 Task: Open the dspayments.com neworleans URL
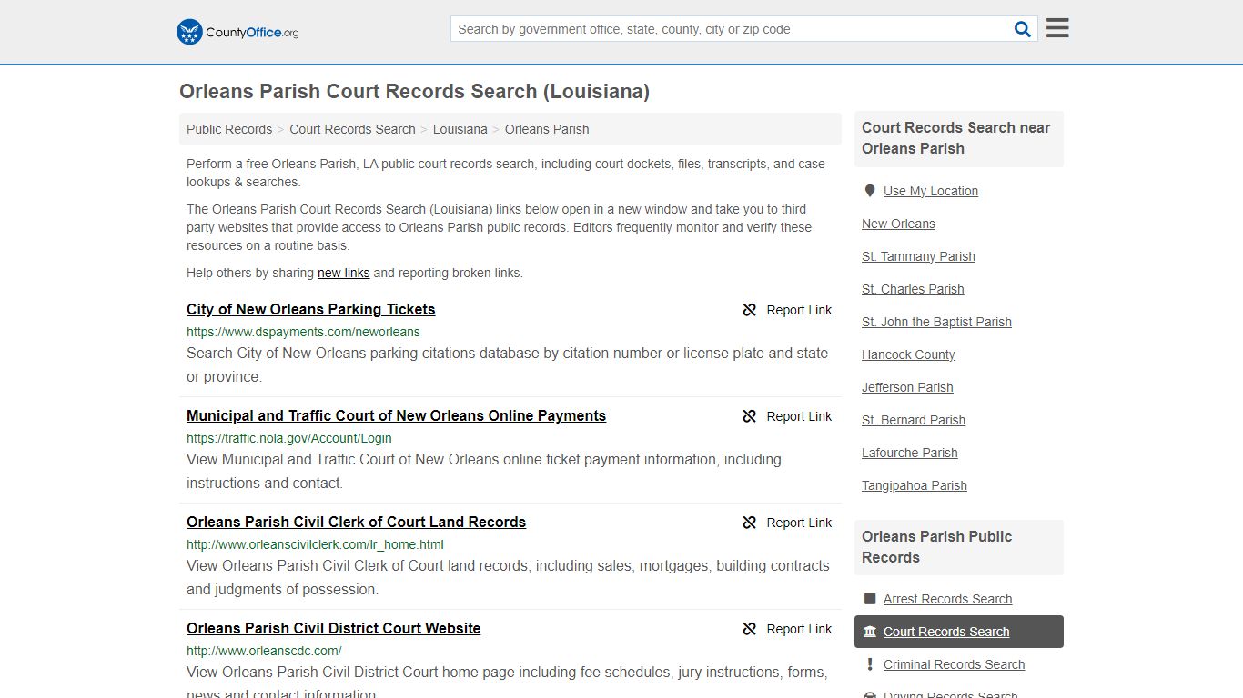[x=303, y=332]
